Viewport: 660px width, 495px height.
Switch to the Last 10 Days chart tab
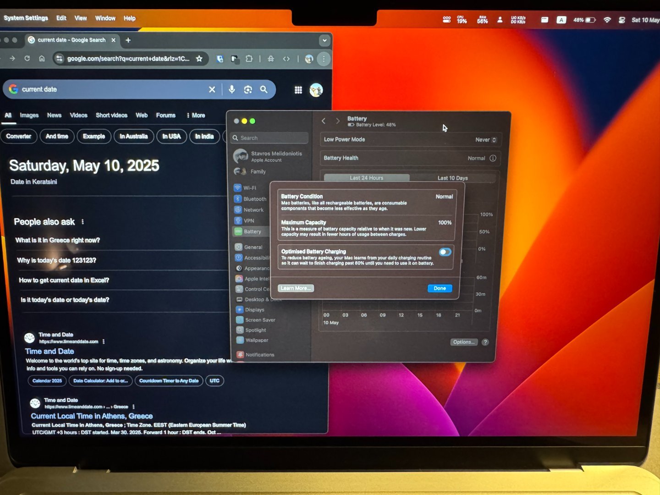pyautogui.click(x=452, y=178)
